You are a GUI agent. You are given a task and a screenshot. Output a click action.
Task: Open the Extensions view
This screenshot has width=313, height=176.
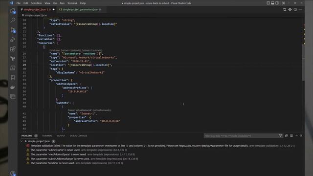coord(13,49)
